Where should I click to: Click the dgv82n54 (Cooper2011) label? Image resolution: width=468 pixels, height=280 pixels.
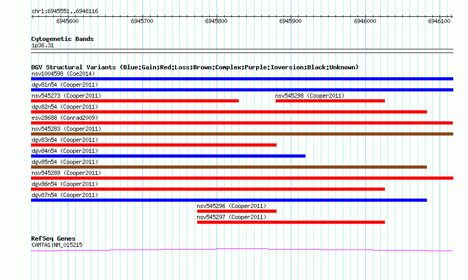pyautogui.click(x=65, y=107)
